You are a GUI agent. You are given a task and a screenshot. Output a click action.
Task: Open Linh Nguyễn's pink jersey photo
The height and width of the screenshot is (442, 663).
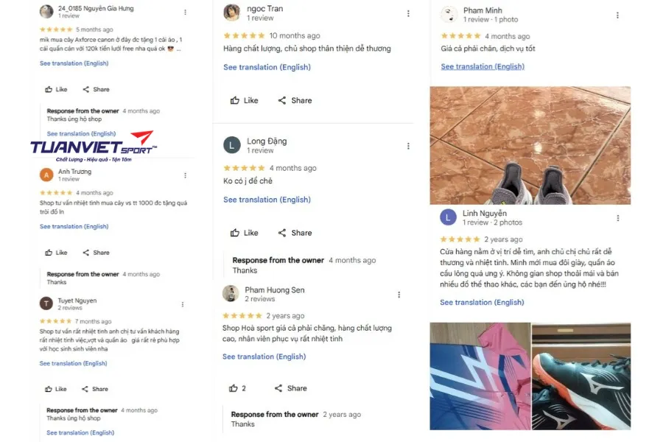(480, 376)
